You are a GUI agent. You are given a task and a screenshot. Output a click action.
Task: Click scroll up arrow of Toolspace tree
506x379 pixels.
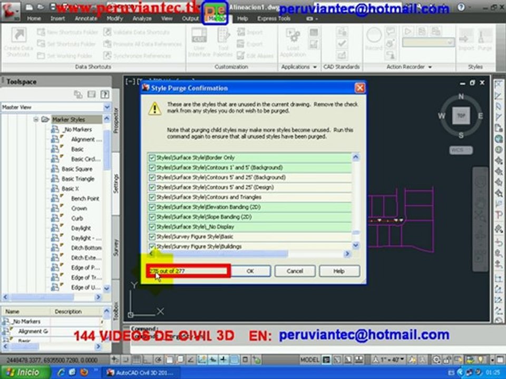click(107, 119)
